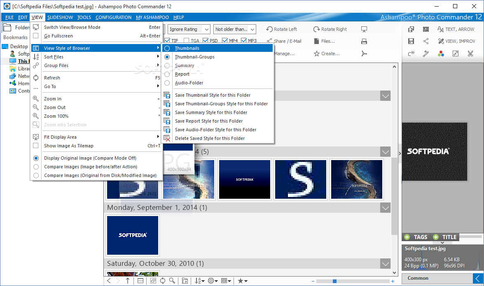Open the SLIDESHOW menu
Viewport: 484px width, 286px height.
click(60, 17)
